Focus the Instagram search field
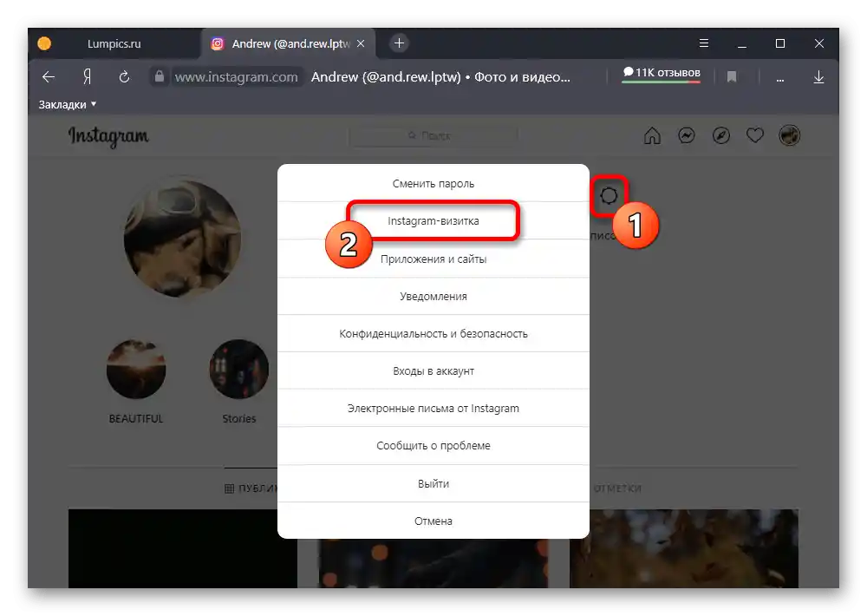 click(433, 135)
